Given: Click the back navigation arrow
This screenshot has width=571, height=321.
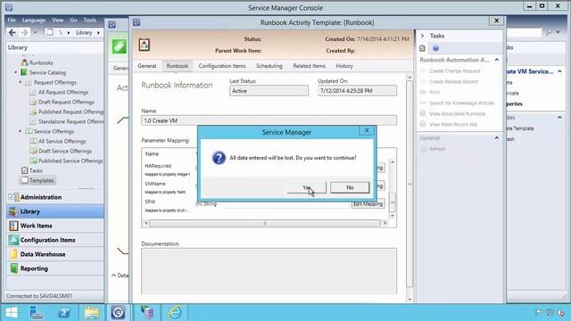Looking at the screenshot, I should tap(12, 32).
